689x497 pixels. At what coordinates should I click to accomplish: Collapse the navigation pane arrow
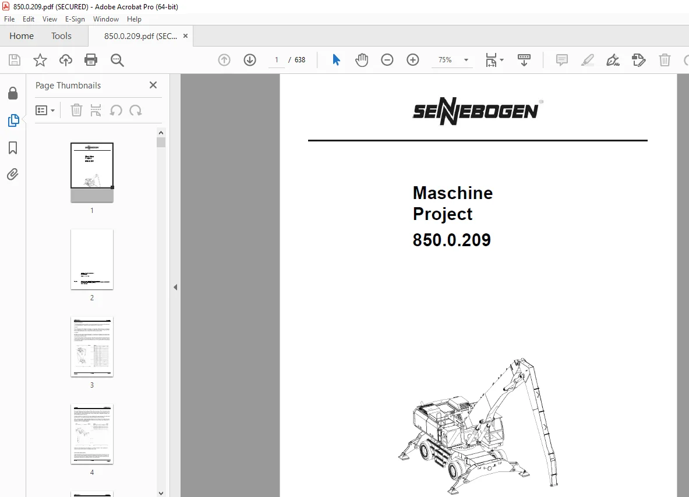point(175,287)
